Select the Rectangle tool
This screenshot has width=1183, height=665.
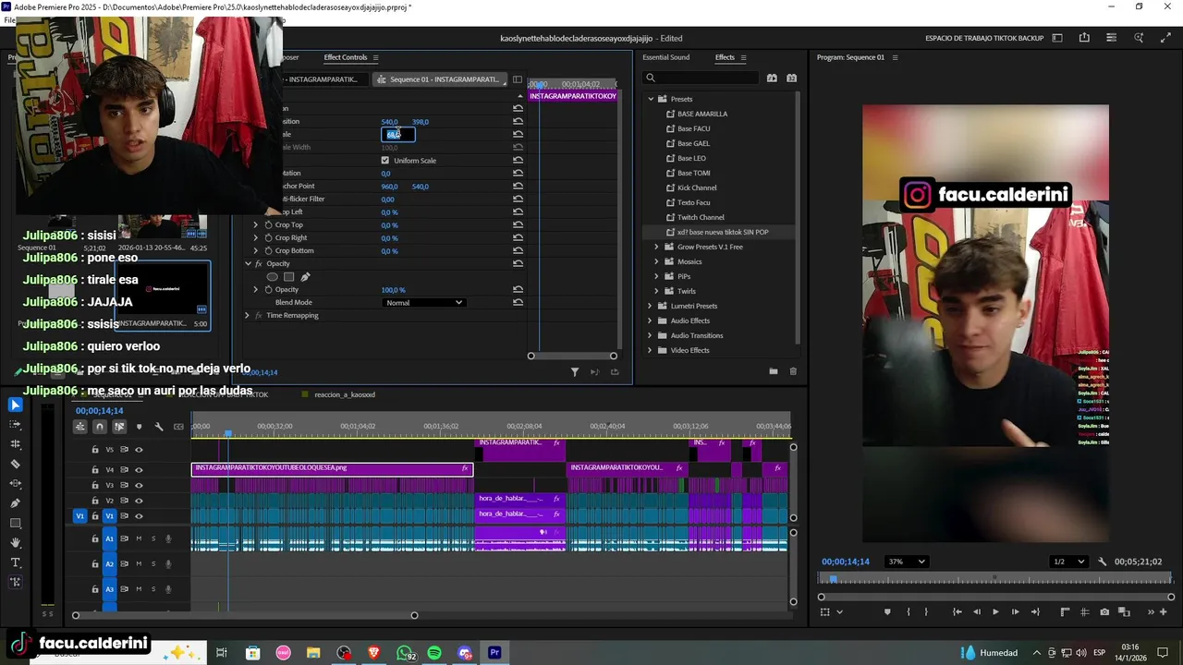tap(15, 524)
